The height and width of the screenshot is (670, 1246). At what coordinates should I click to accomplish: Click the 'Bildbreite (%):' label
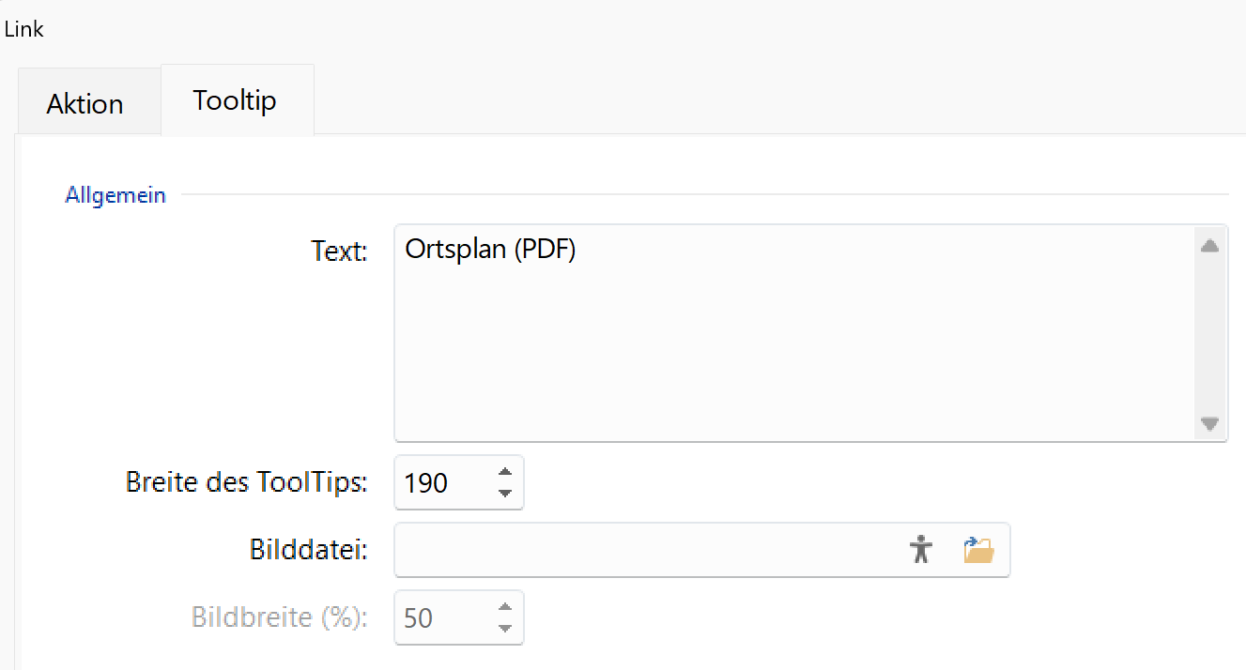(279, 617)
